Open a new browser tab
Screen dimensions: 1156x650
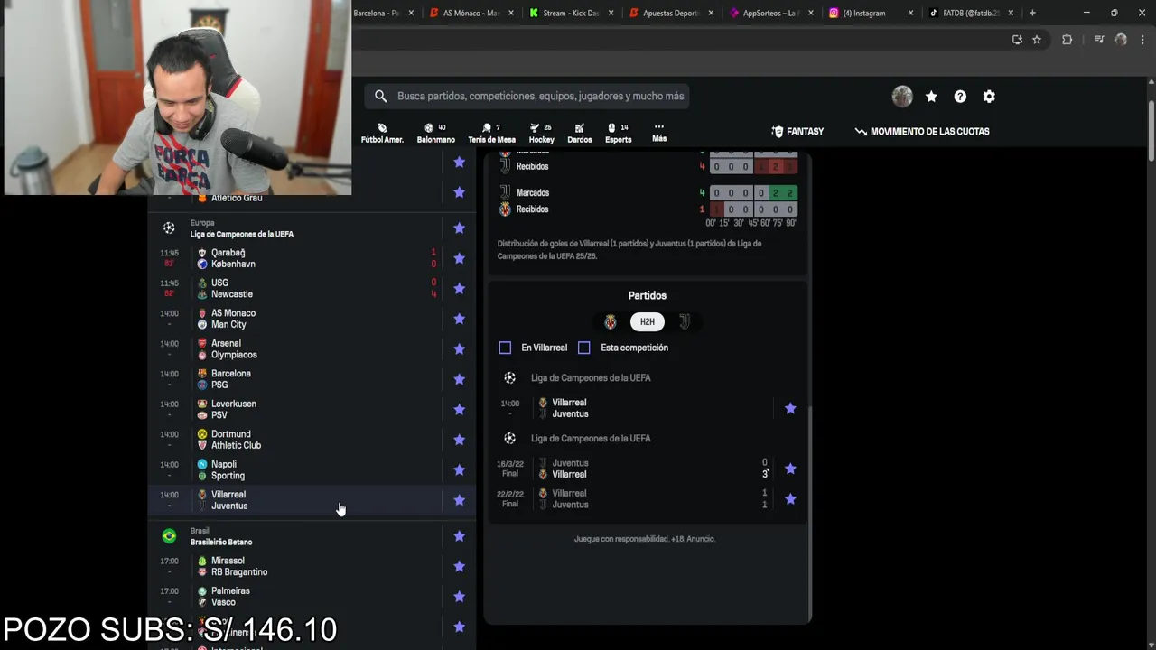tap(1032, 13)
